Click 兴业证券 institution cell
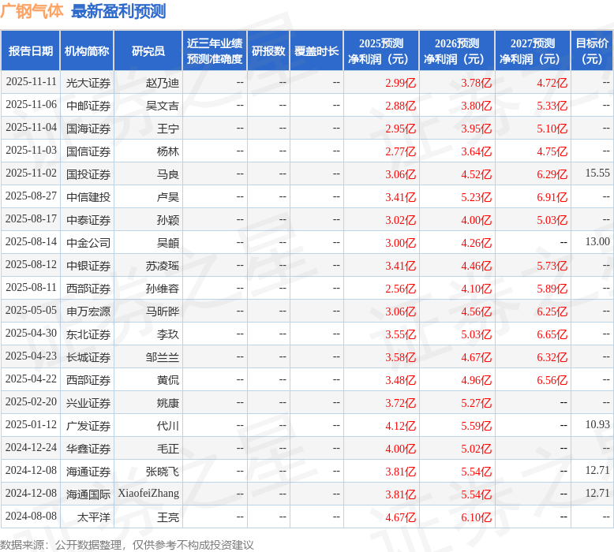This screenshot has height=552, width=614. point(88,403)
